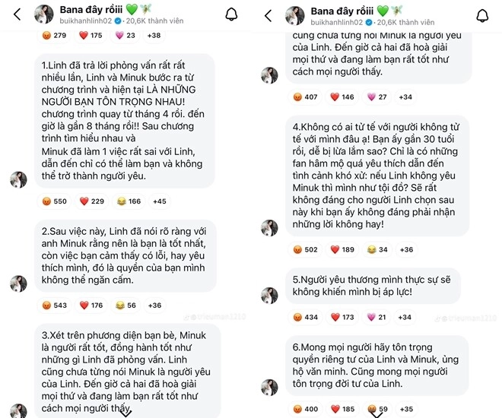Tap heart reaction with 173 count

click(x=342, y=317)
